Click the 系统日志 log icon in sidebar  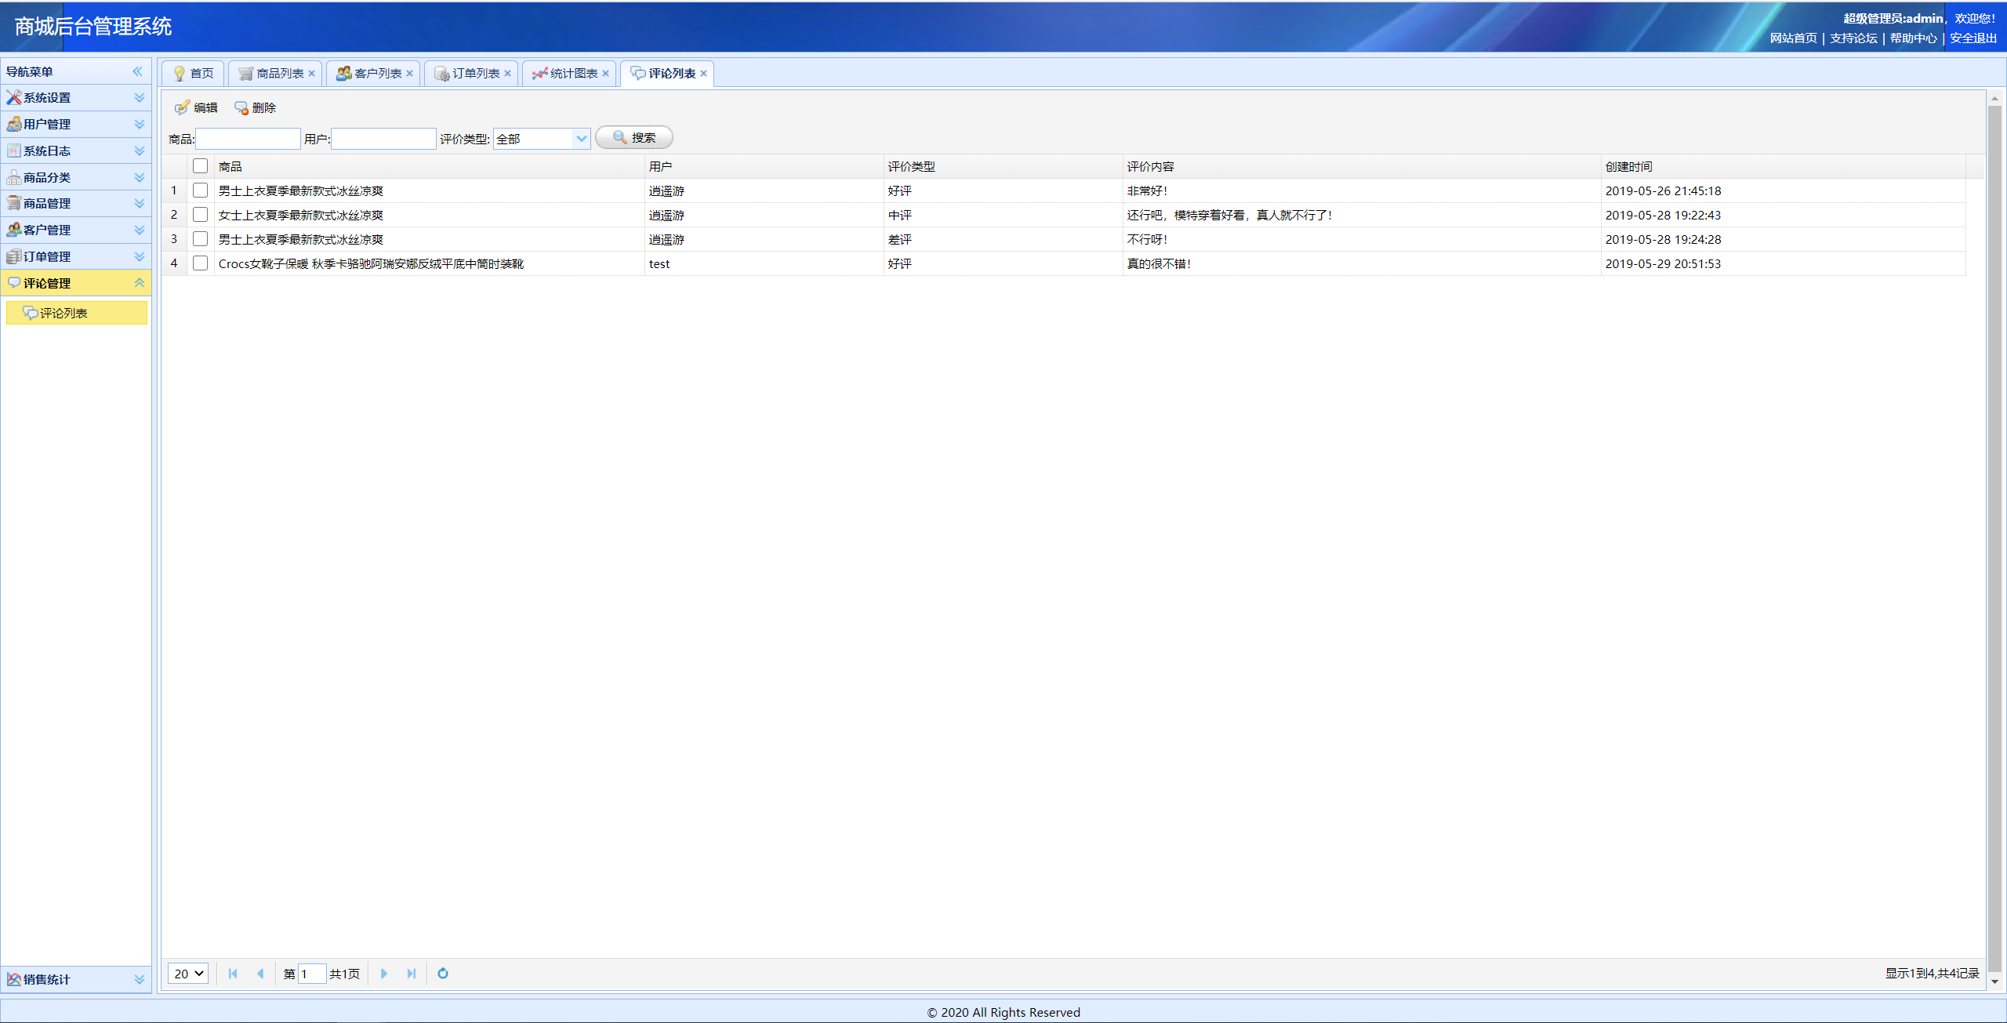click(x=14, y=151)
